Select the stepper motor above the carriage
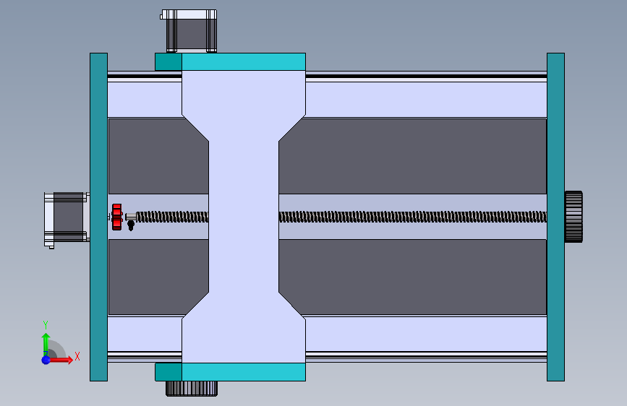The width and height of the screenshot is (627, 406). click(x=189, y=31)
